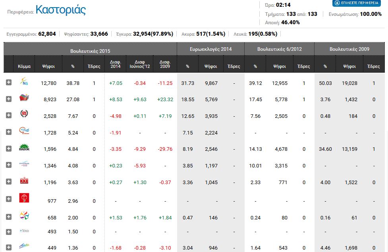Expand the Τελεία party row
Image resolution: width=388 pixels, height=252 pixels.
tap(9, 231)
